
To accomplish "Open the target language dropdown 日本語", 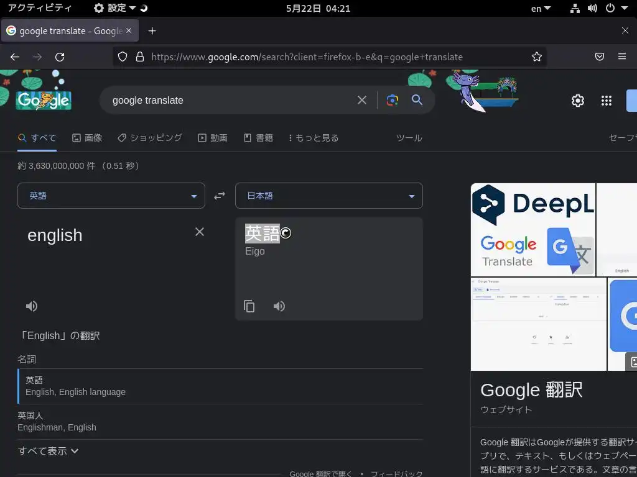I will [329, 196].
